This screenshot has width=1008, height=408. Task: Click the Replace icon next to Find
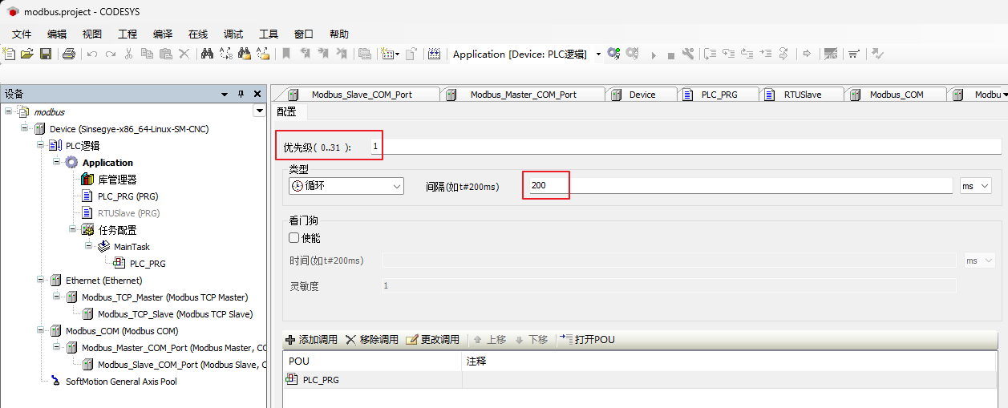[x=225, y=54]
